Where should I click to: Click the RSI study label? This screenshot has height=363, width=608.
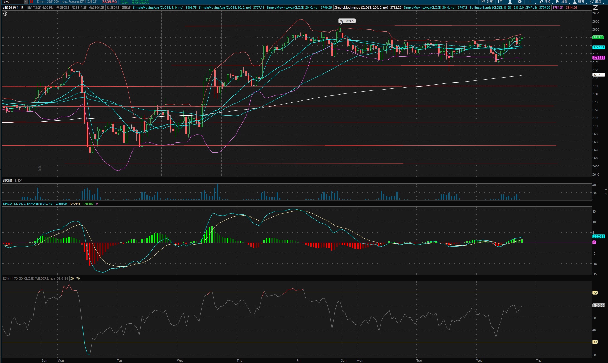(x=29, y=278)
